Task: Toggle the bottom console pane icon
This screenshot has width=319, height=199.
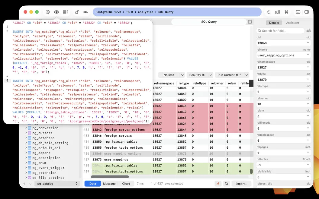Action: click(298, 12)
